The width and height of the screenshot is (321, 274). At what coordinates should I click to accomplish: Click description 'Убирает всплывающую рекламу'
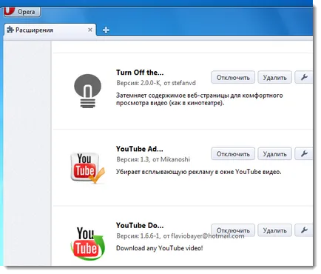(x=199, y=172)
